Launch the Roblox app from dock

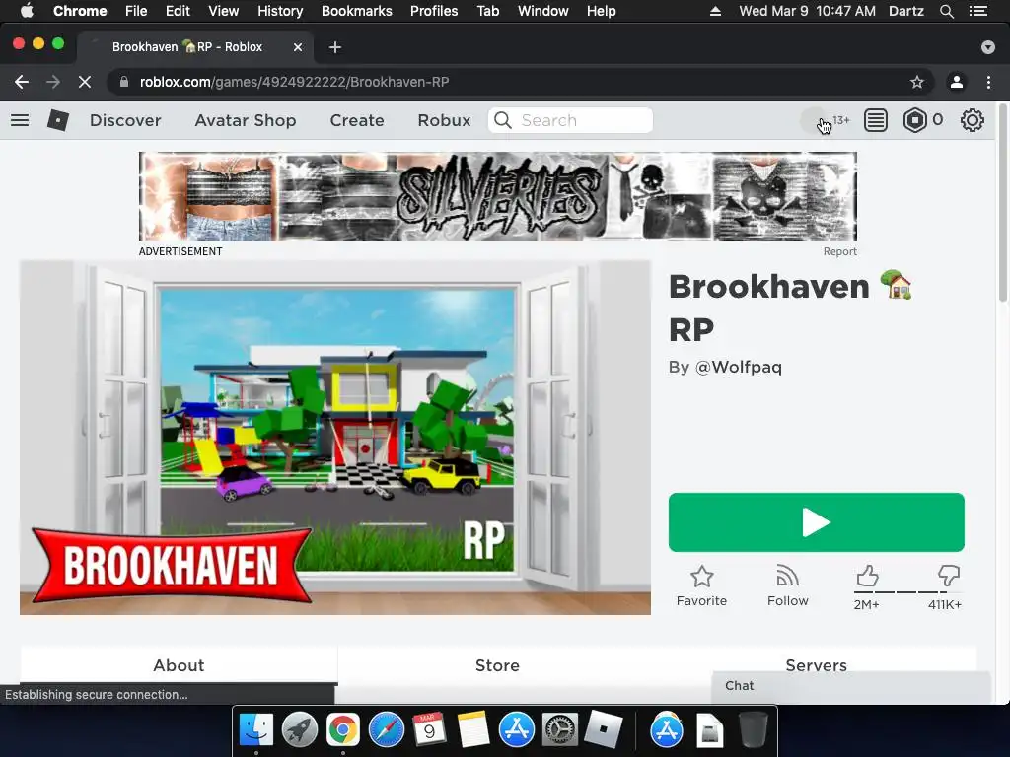pos(604,730)
